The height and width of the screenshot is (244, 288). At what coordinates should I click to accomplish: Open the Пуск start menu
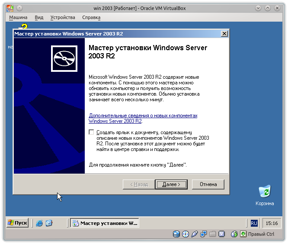(x=17, y=223)
